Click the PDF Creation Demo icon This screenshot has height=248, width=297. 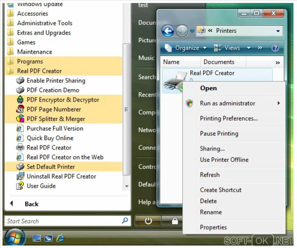(20, 90)
